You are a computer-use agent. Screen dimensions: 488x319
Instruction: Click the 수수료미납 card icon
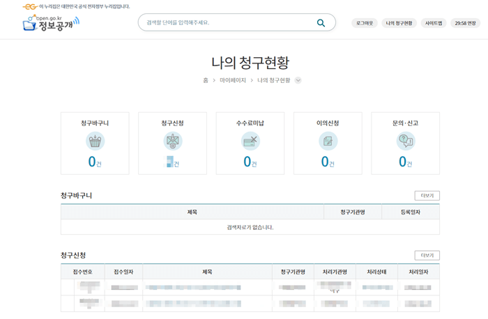(250, 141)
